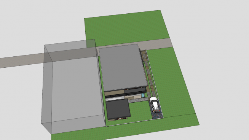249x140 pixels.
Task: Click the small blue water feature
Action: click(143, 95)
